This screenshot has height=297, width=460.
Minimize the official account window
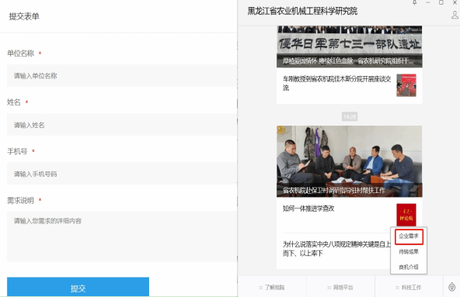tap(427, 2)
